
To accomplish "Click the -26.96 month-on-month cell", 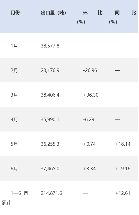I will tap(90, 70).
